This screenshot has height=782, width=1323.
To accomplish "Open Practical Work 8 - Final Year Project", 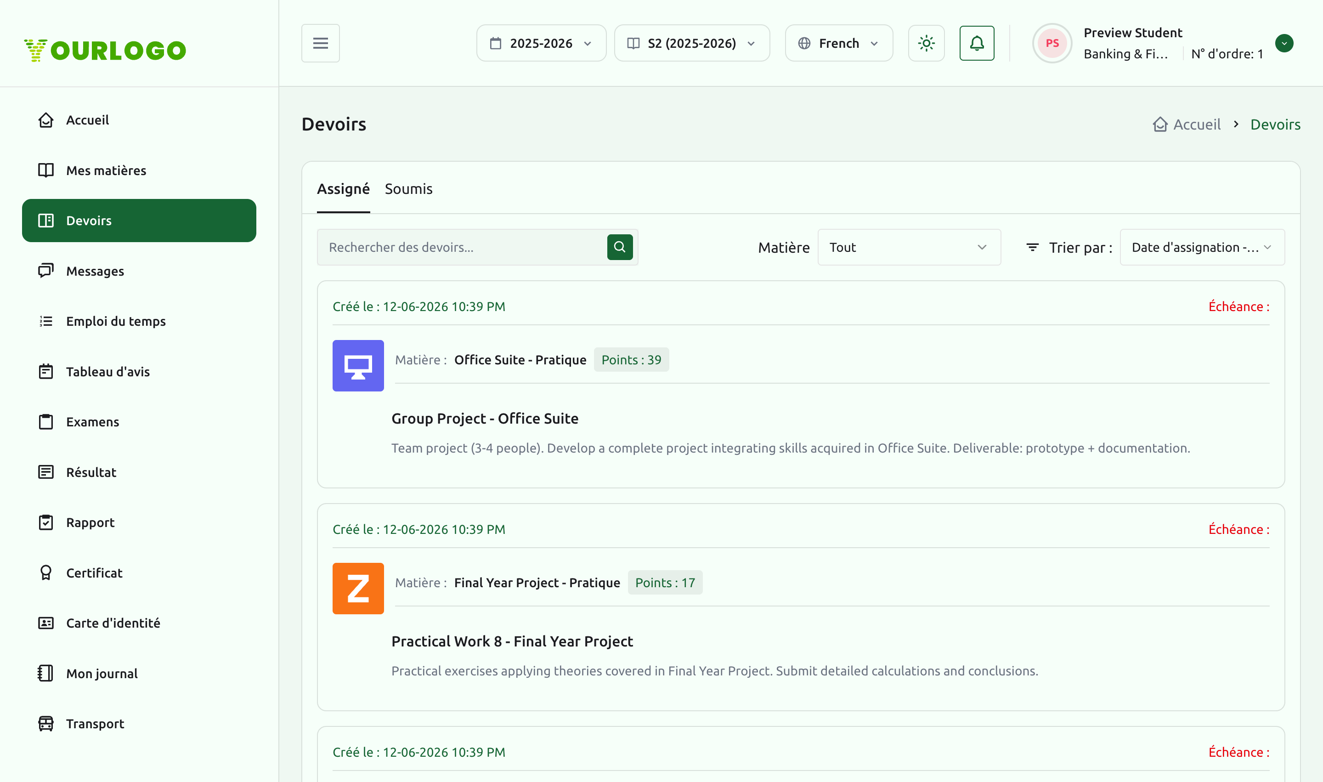I will click(512, 641).
